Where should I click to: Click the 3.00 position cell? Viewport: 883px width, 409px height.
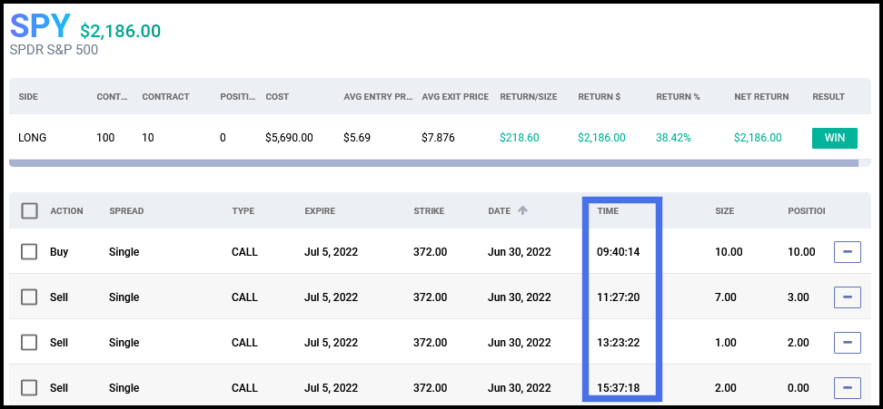(799, 297)
